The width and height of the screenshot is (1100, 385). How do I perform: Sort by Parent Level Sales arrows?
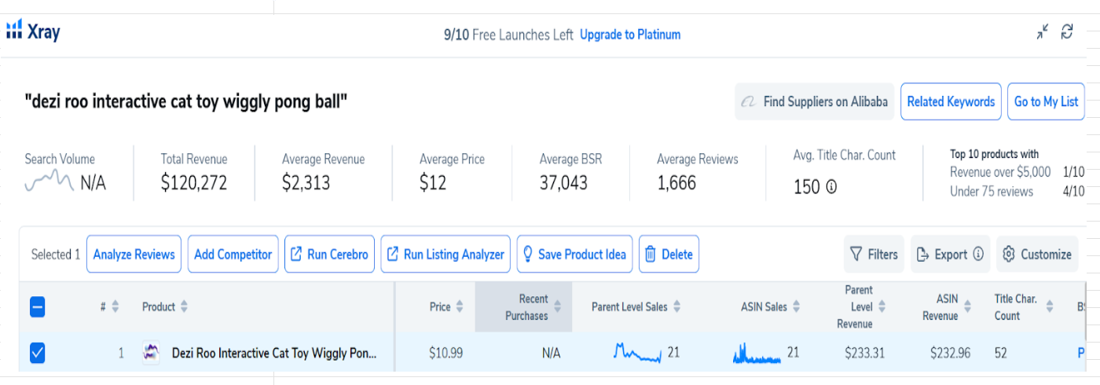tap(676, 307)
